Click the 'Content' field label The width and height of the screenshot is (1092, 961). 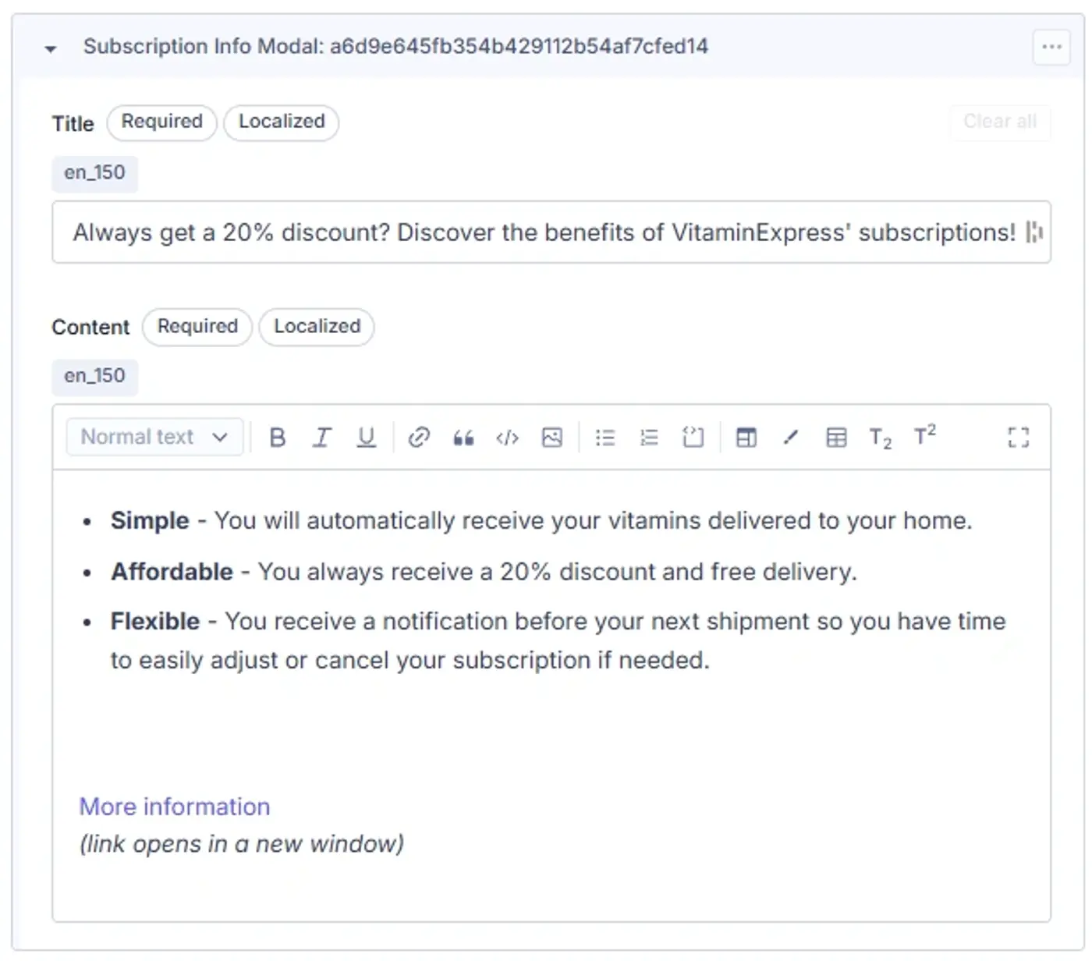(x=90, y=328)
